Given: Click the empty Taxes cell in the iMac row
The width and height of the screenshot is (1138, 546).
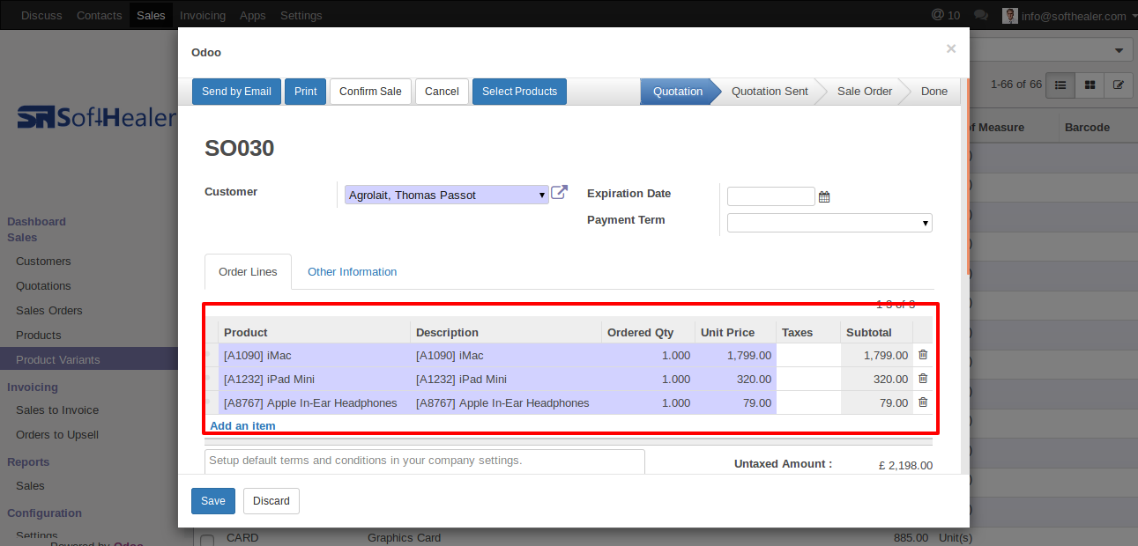Looking at the screenshot, I should pos(808,356).
